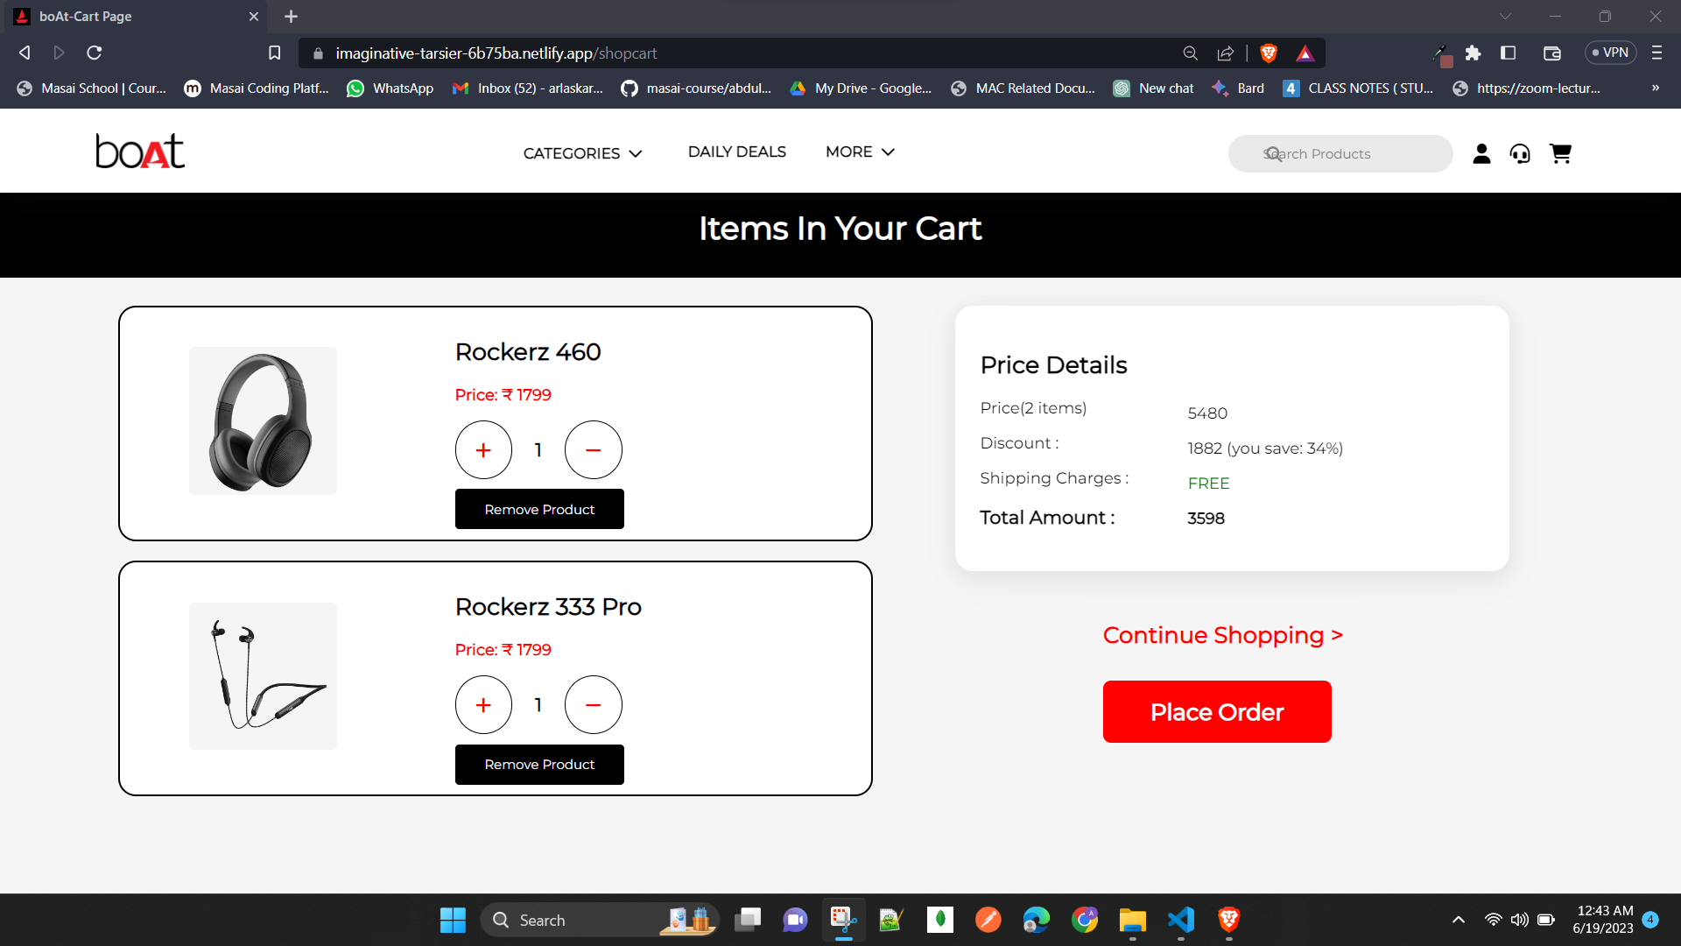This screenshot has width=1681, height=946.
Task: Expand the MORE menu chevron
Action: (888, 152)
